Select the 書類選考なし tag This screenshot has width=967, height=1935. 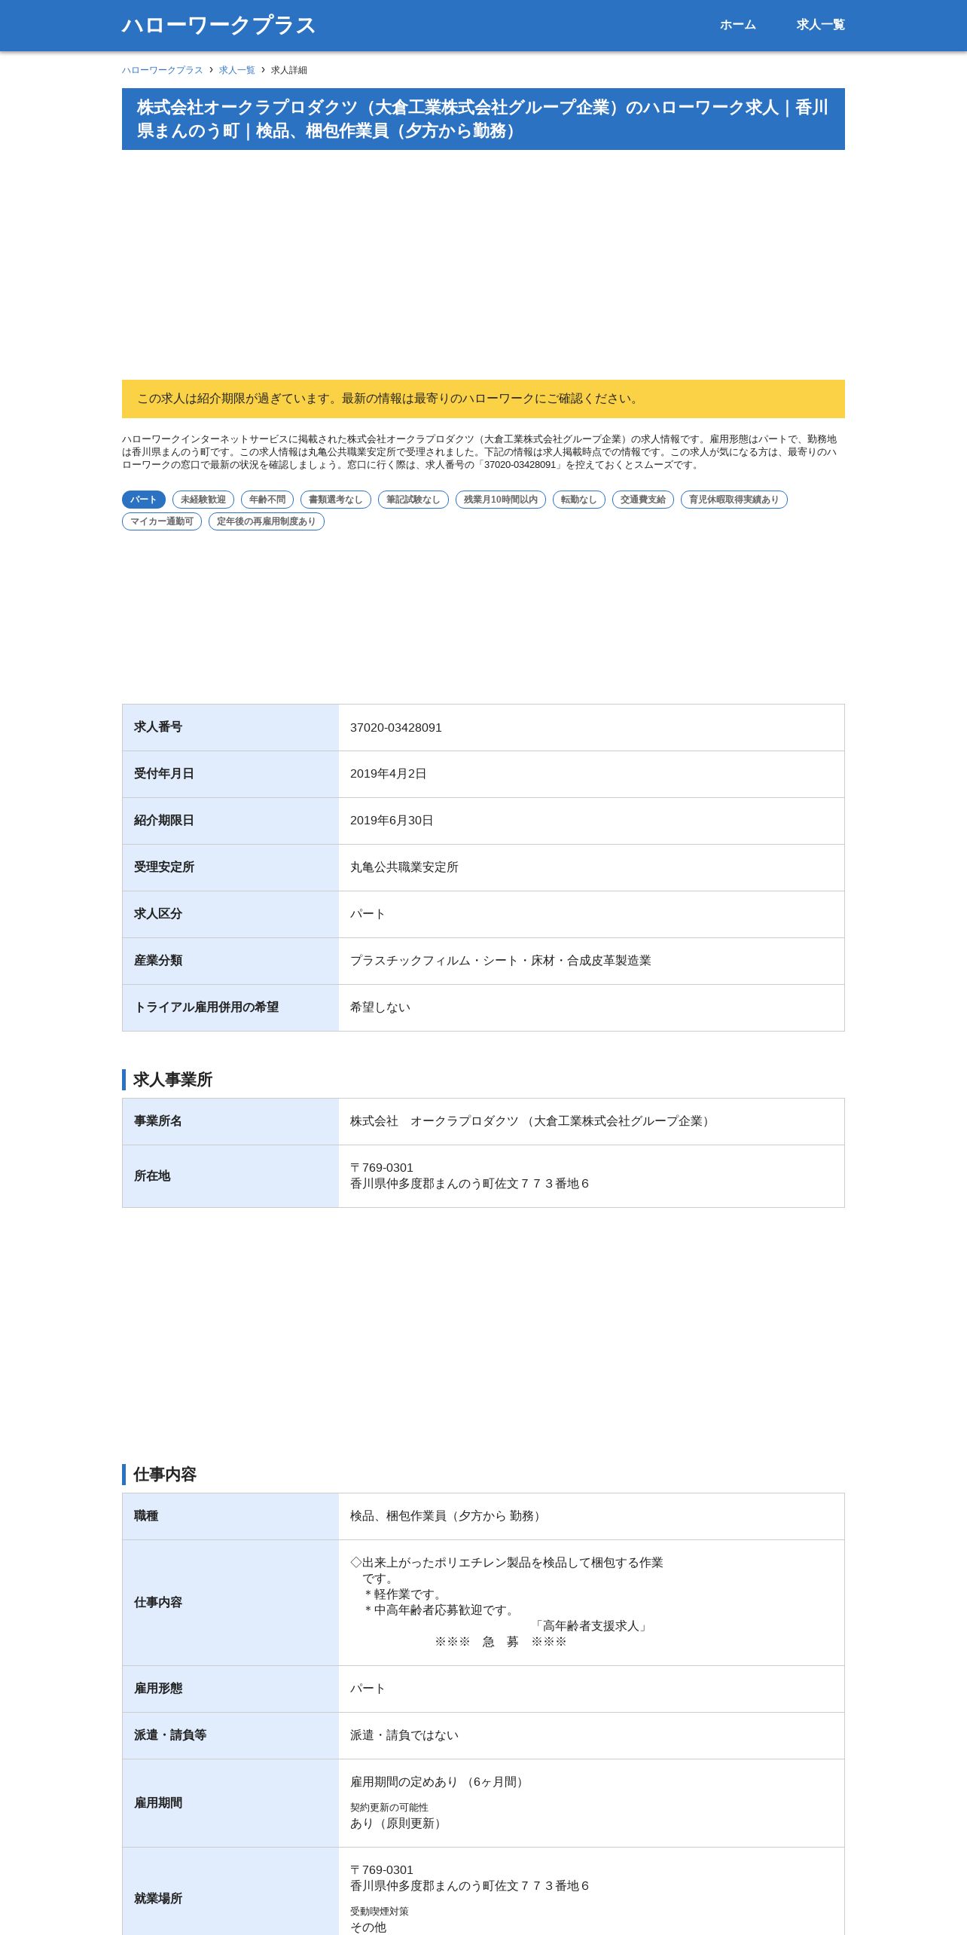tap(336, 500)
